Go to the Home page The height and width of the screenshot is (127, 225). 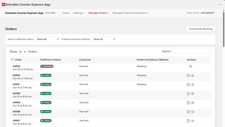point(66,13)
